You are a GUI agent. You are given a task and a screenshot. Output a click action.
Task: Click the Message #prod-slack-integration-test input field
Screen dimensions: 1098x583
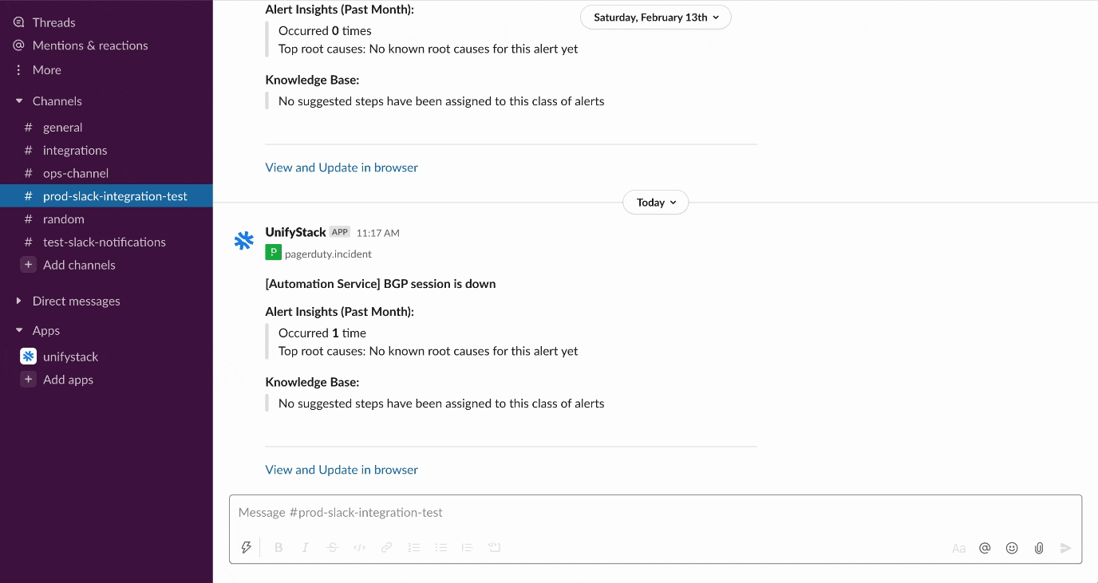coord(655,512)
